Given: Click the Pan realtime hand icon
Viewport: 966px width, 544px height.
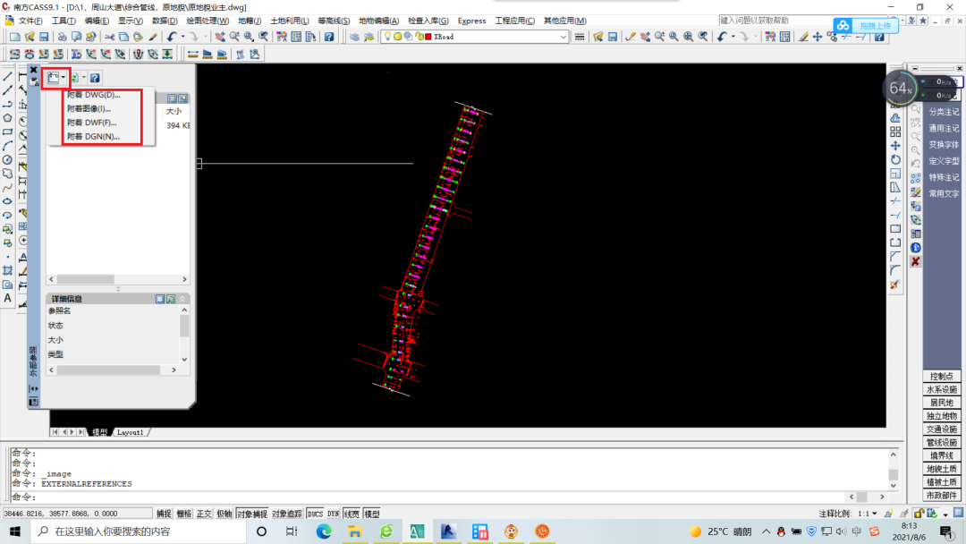Looking at the screenshot, I should [219, 37].
